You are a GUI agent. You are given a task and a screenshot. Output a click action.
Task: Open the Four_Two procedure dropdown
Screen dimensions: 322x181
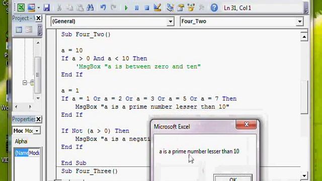242,21
